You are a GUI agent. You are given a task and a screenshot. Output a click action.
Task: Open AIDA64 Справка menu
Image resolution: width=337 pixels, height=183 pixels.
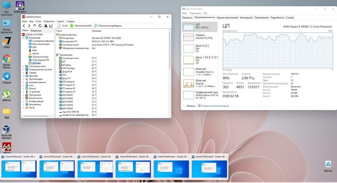click(70, 21)
